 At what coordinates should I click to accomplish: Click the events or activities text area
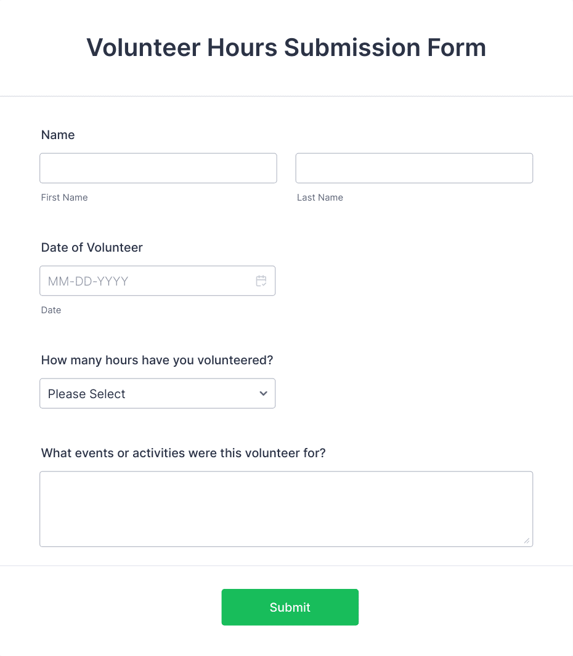click(x=286, y=508)
